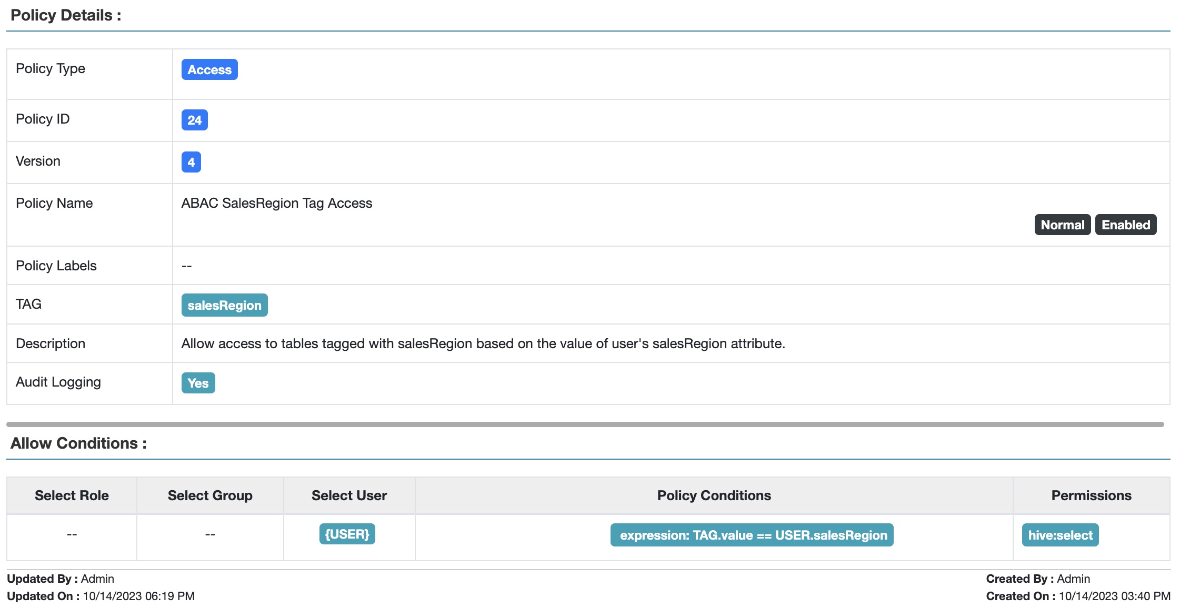Click the Select Role column header
Viewport: 1180px width, 608px height.
coord(72,495)
